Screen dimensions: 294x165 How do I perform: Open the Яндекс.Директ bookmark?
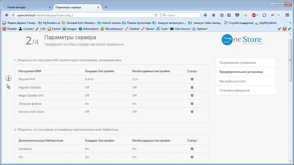20,23
